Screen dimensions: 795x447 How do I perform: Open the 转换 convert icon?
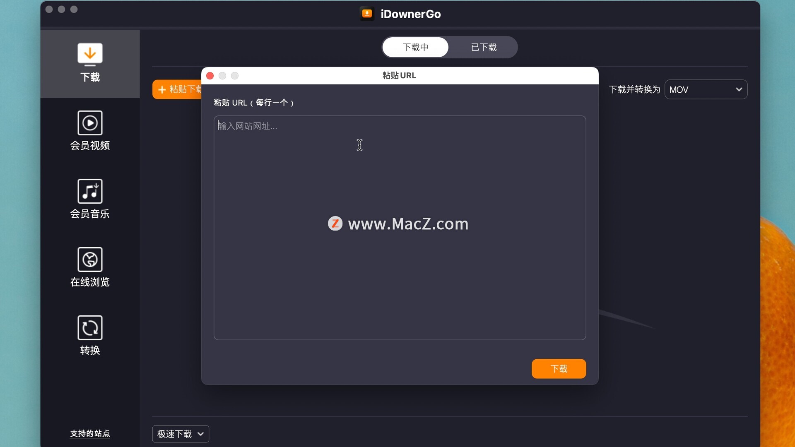coord(90,328)
